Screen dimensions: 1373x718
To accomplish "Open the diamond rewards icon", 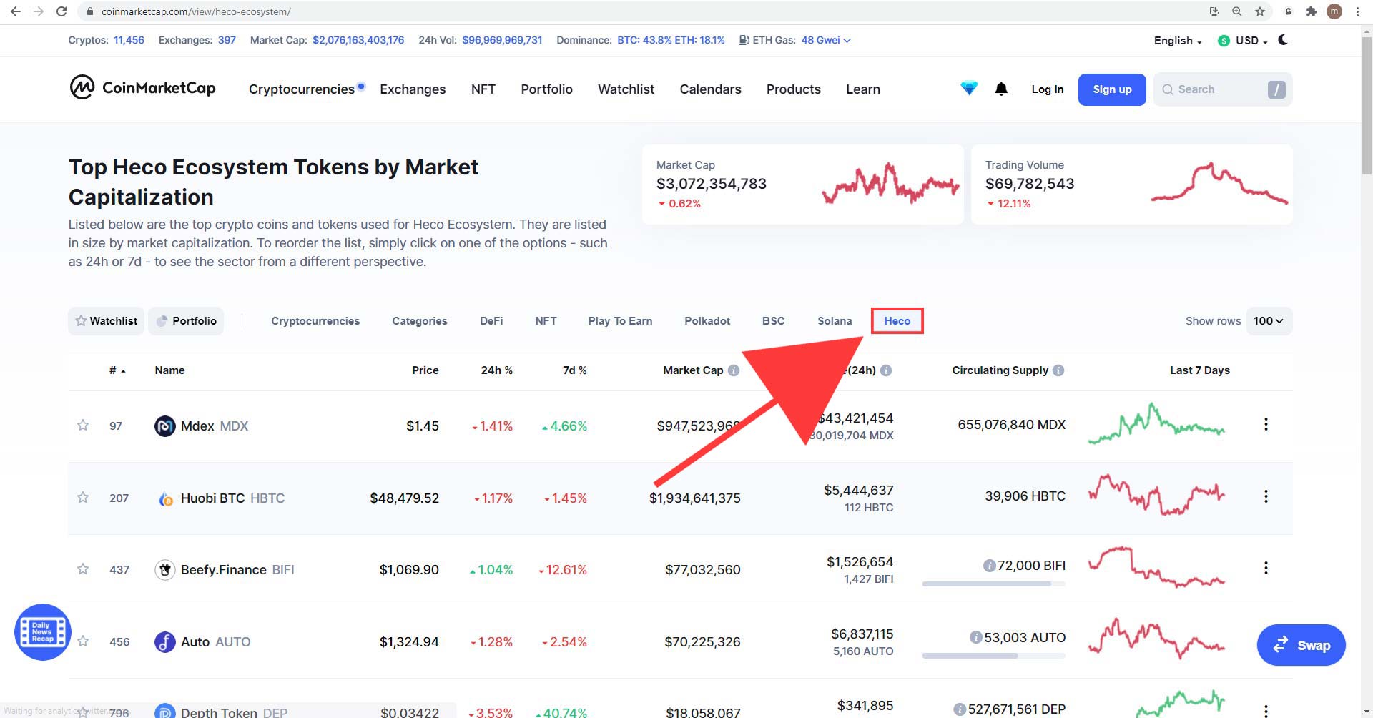I will [969, 89].
